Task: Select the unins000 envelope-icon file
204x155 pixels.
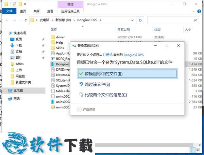Action: [53, 107]
